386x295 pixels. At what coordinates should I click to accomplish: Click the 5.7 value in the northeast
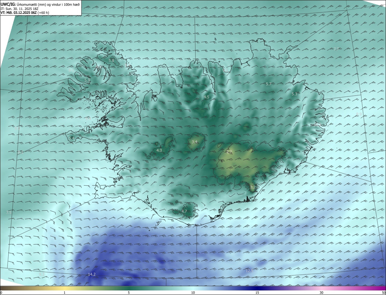[x=269, y=84]
